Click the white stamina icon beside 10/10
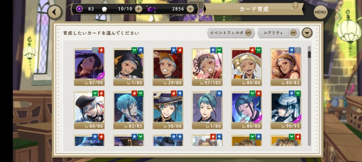 (104, 9)
